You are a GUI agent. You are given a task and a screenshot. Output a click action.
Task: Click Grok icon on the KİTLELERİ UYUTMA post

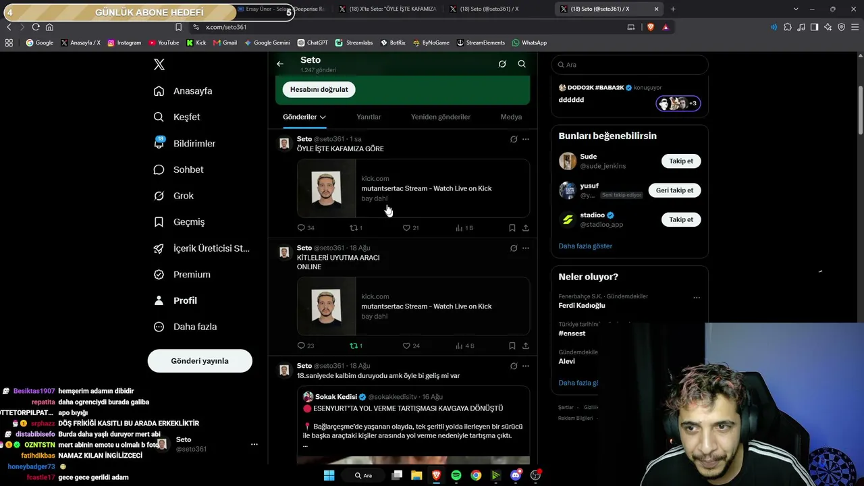point(514,248)
